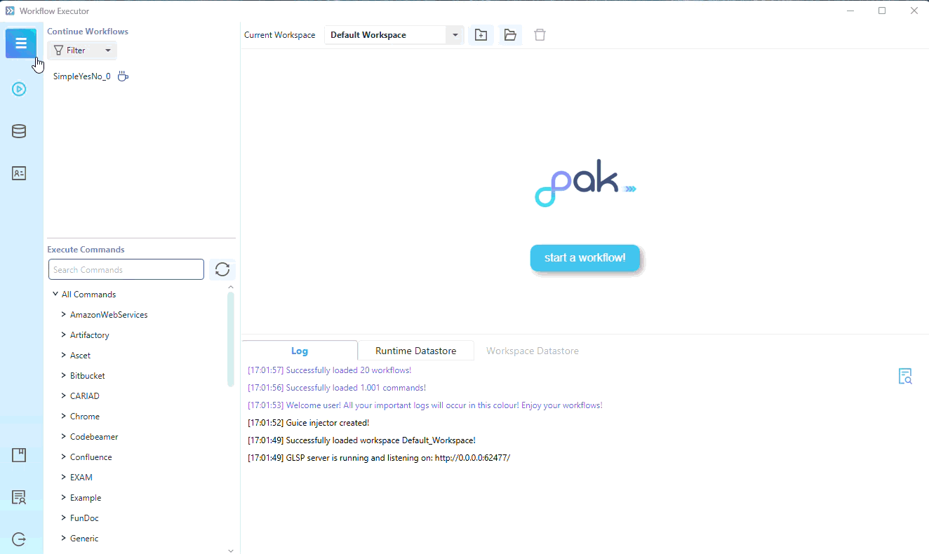Open the Current Workspace dropdown
The width and height of the screenshot is (929, 554).
(x=455, y=35)
